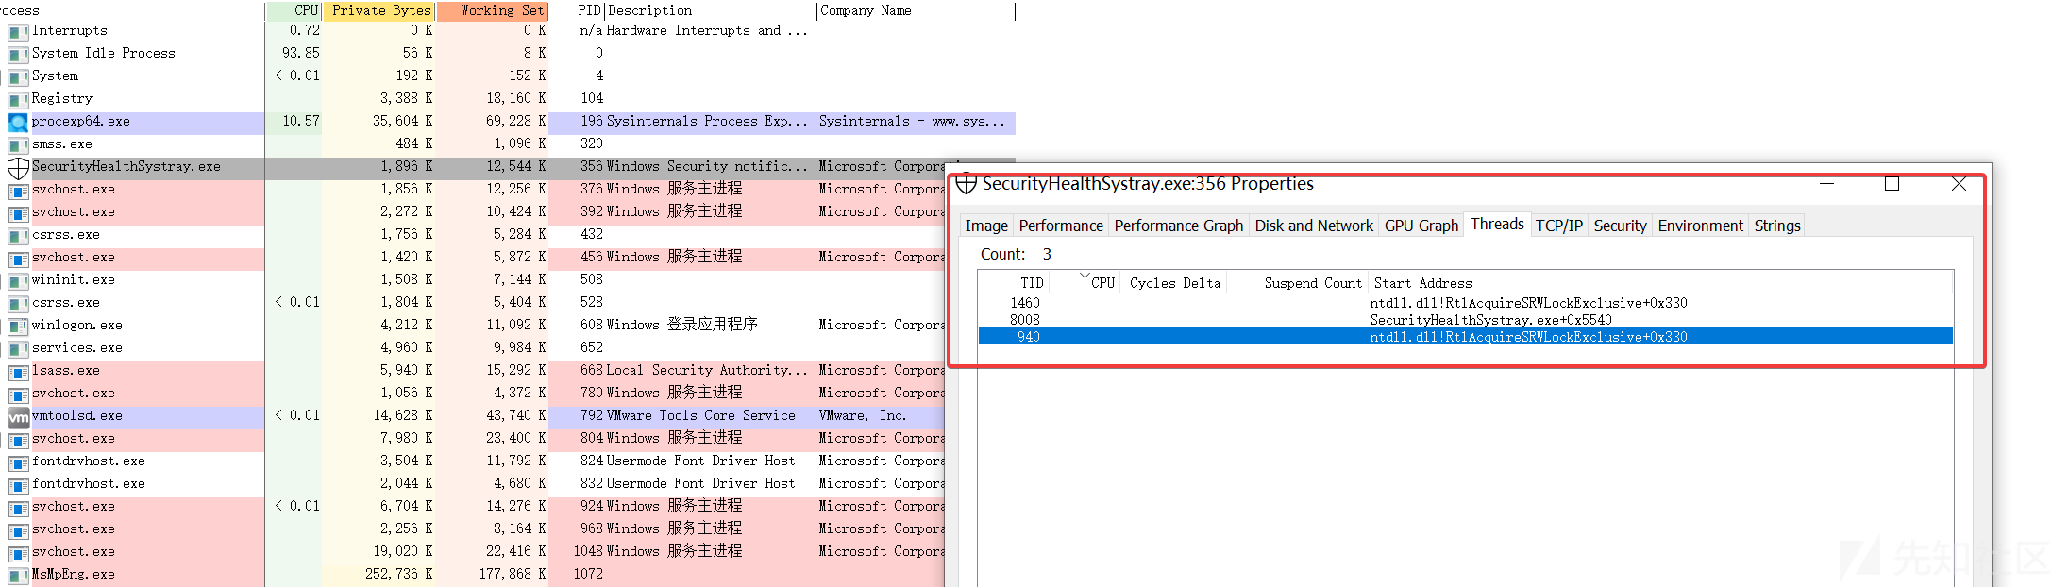Select the procexp64.exe process row
The image size is (2069, 587).
click(510, 122)
